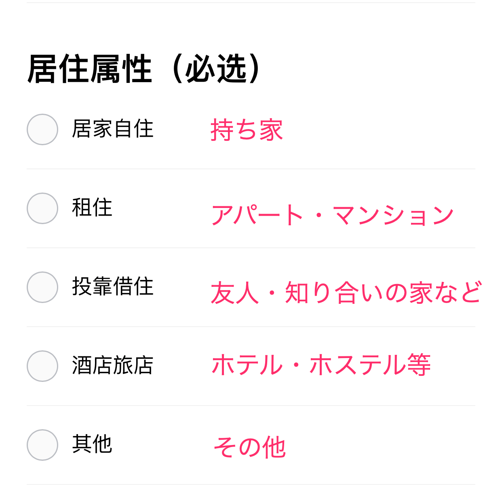Select the 酒店旅店 radio button
The height and width of the screenshot is (498, 502).
42,366
